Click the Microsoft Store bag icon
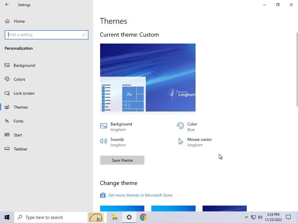The height and width of the screenshot is (223, 298). point(103,195)
